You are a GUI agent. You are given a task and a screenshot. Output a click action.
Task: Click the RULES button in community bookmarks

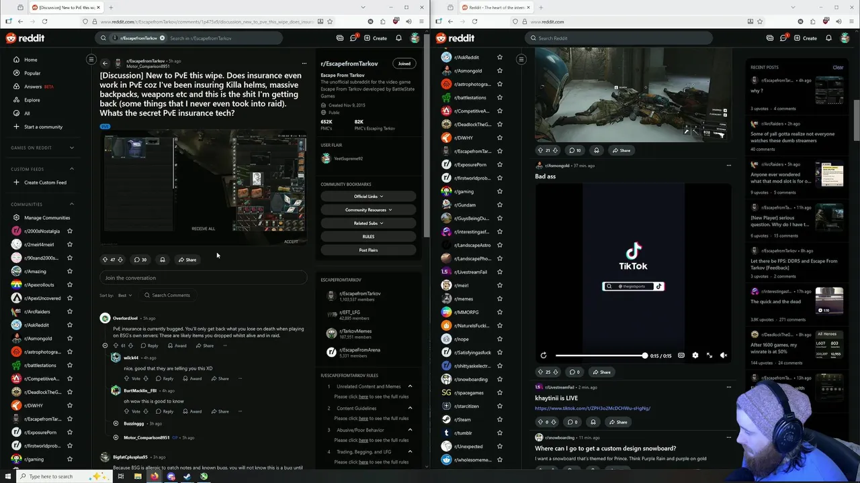pos(368,237)
